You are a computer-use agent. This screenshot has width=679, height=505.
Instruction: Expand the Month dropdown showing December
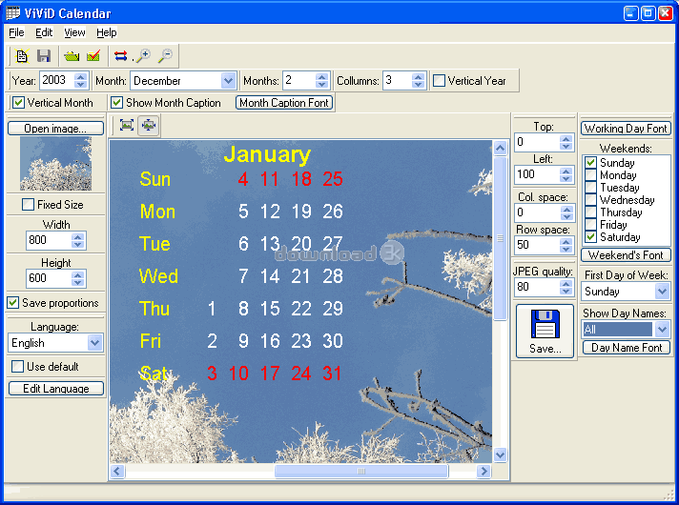tap(228, 81)
